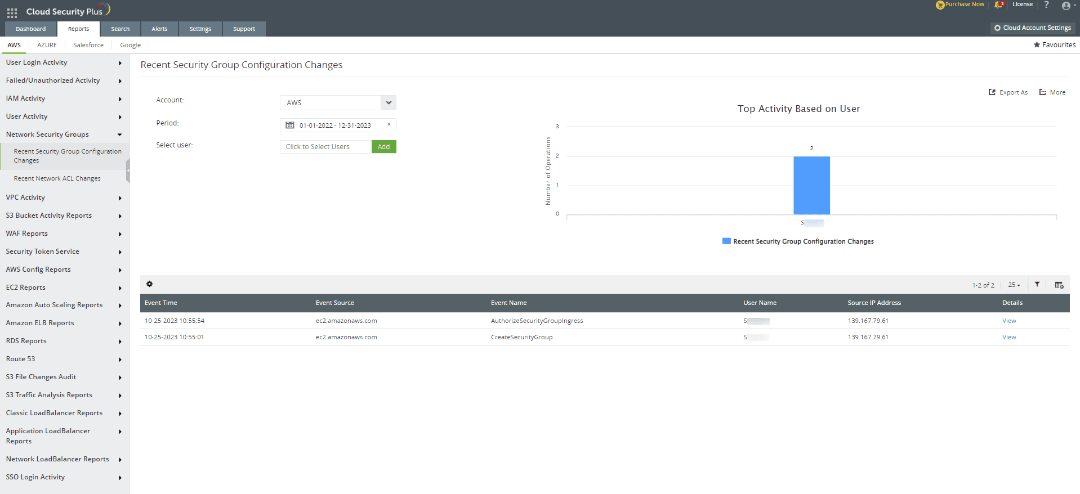Expand Classic LoadBalancer Reports menu
This screenshot has width=1080, height=494.
pyautogui.click(x=64, y=413)
